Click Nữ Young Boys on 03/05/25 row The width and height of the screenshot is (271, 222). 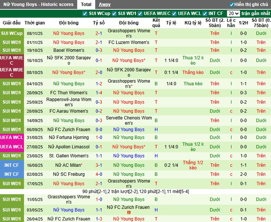[x=69, y=210]
